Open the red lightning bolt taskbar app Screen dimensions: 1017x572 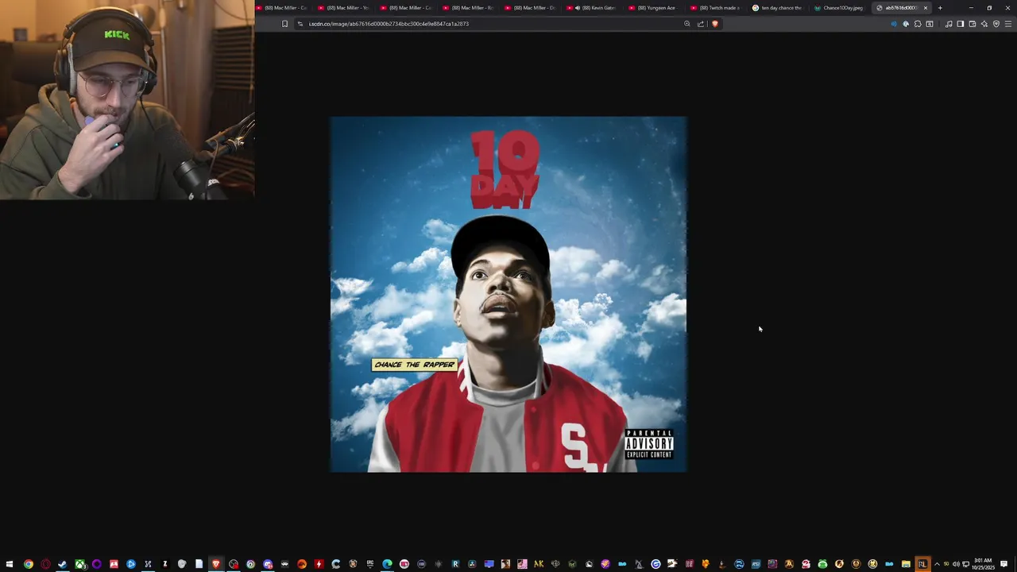tap(319, 564)
